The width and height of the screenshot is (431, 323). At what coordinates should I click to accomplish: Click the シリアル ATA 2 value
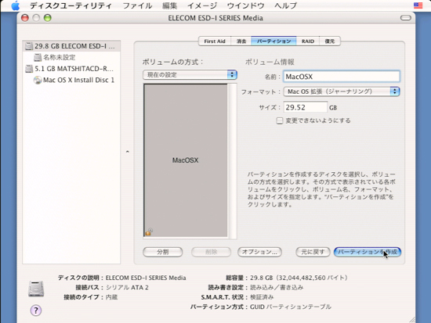[127, 288]
